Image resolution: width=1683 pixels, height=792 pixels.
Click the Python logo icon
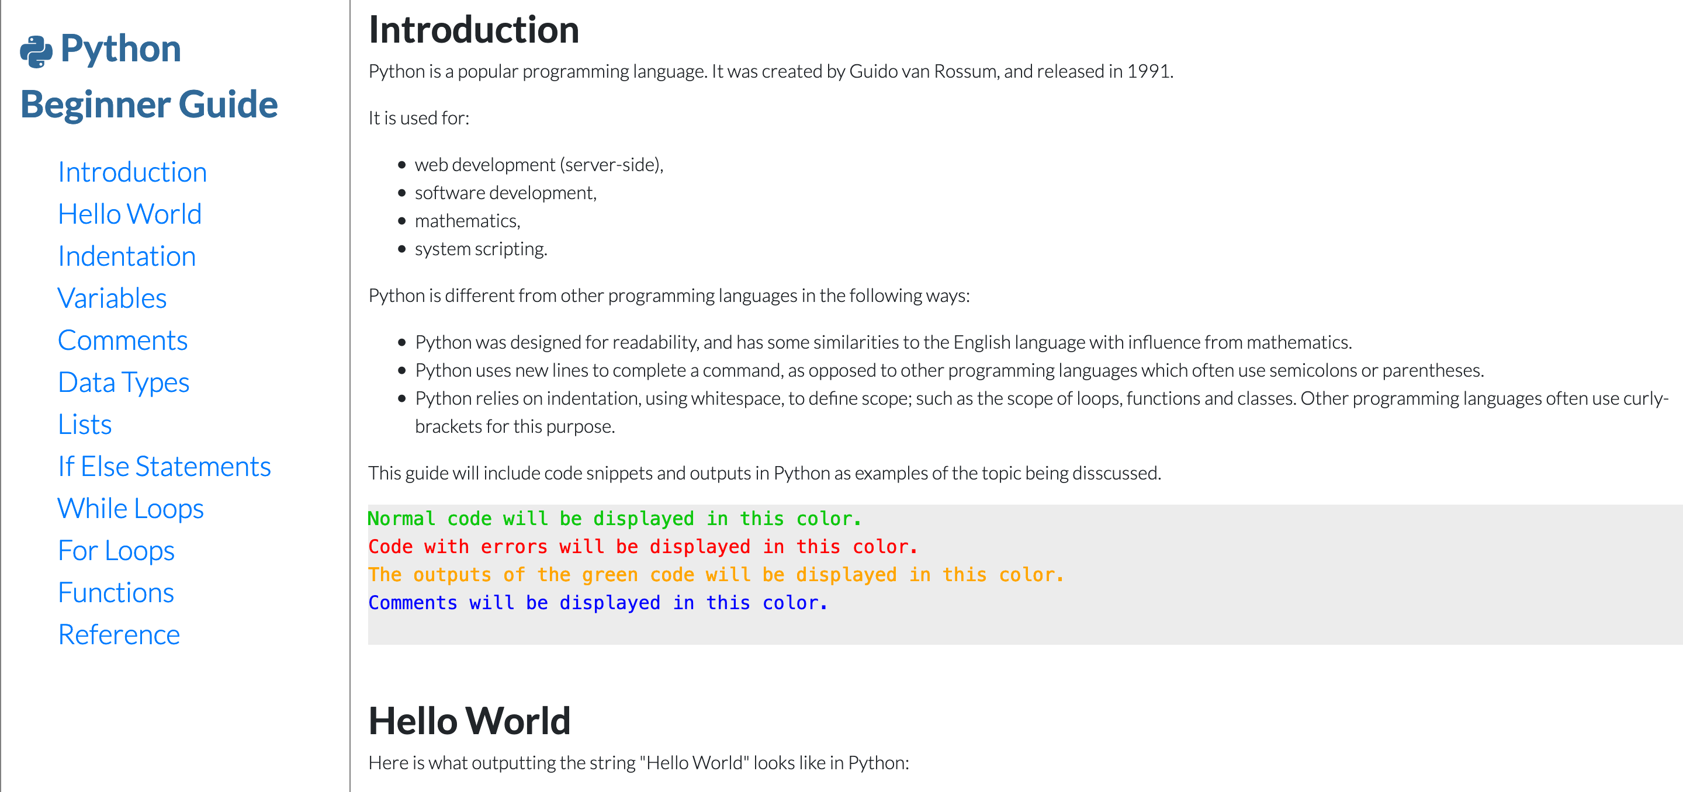pyautogui.click(x=36, y=51)
